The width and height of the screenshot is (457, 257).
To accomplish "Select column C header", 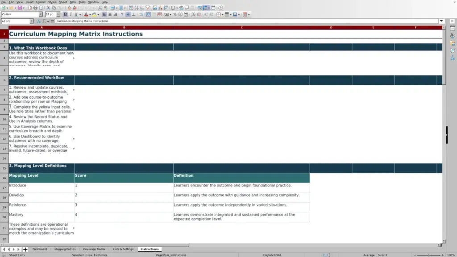I will 241,27.
